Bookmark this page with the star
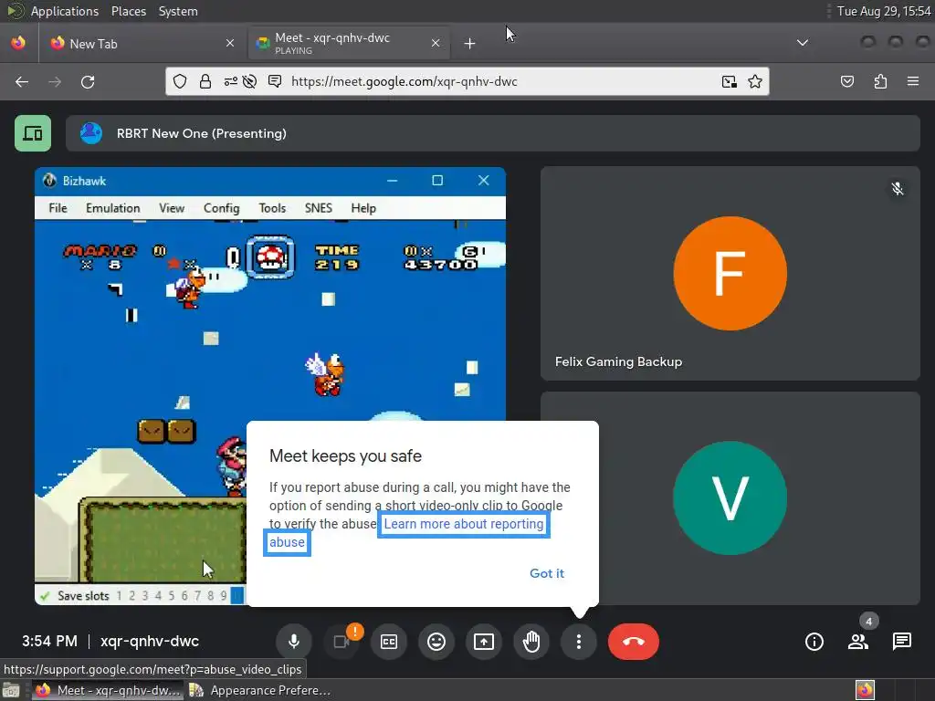Image resolution: width=935 pixels, height=701 pixels. pyautogui.click(x=755, y=81)
